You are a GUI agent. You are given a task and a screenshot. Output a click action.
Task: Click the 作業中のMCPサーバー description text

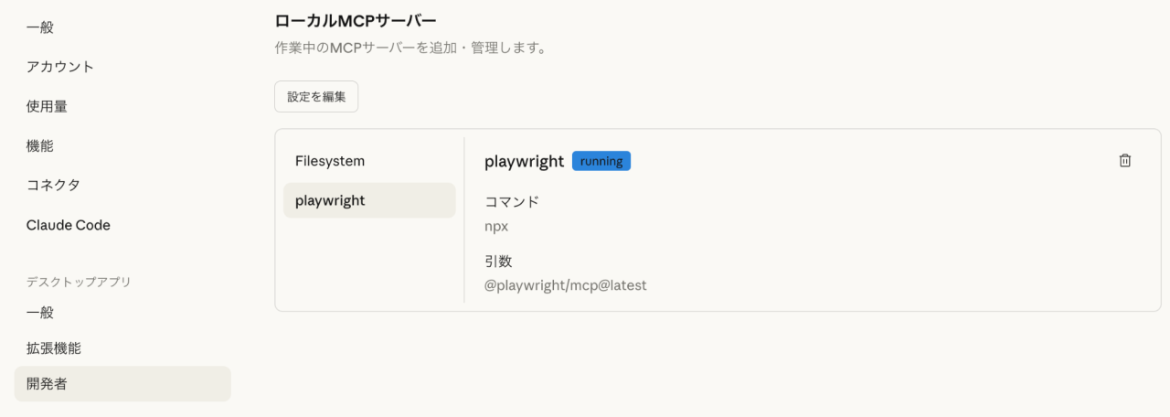pos(410,48)
